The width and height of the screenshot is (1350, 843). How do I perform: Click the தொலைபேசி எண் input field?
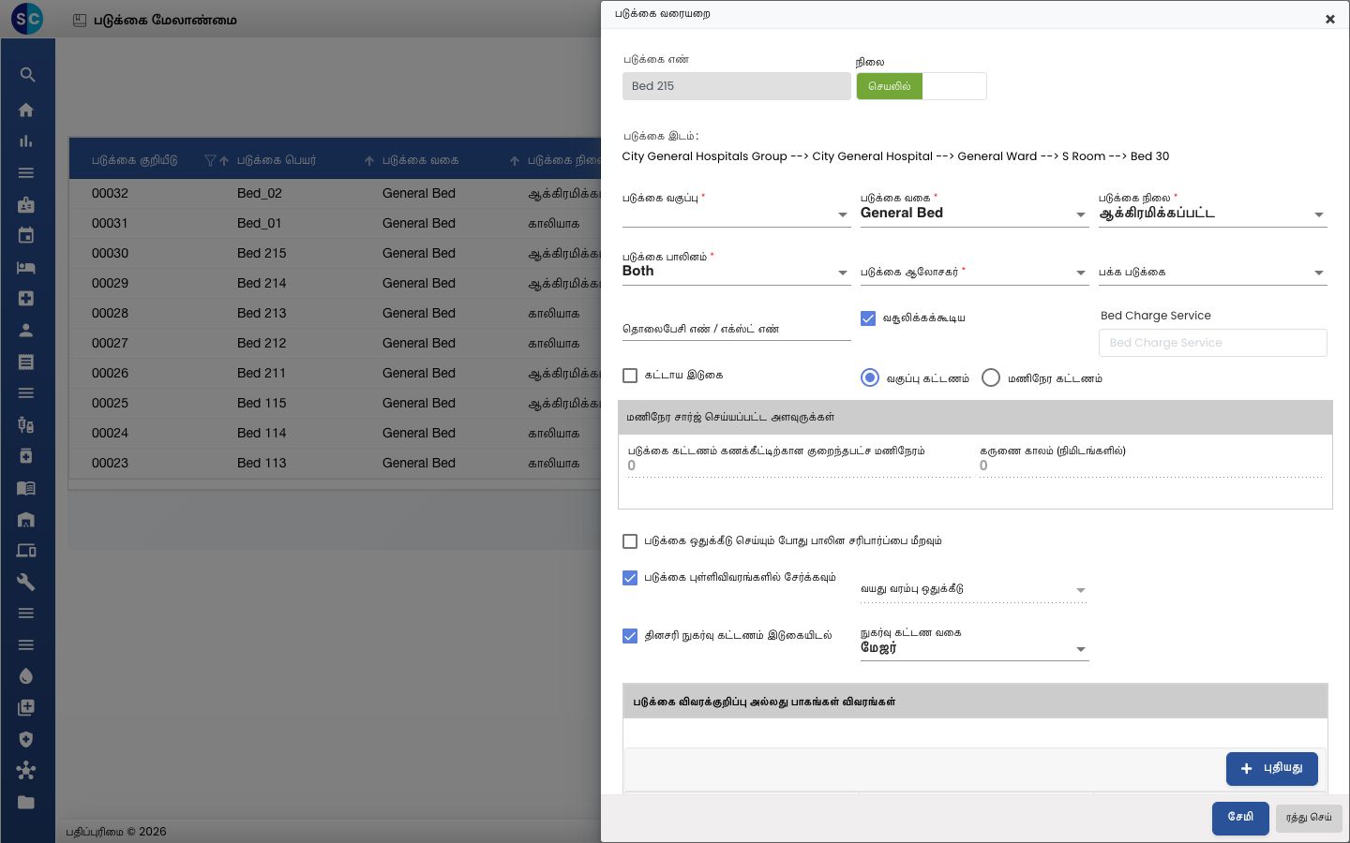tap(736, 329)
